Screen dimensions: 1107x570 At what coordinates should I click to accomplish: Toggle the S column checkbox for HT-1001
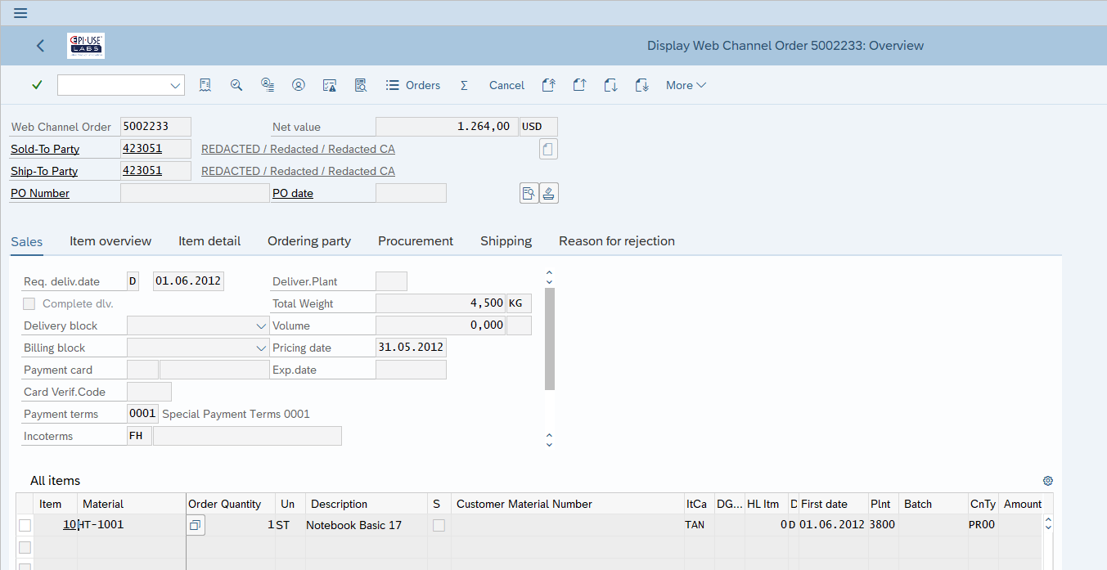pyautogui.click(x=439, y=525)
